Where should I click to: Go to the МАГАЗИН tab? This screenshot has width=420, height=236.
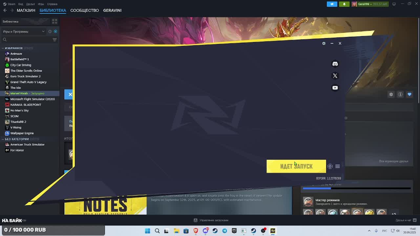(26, 10)
